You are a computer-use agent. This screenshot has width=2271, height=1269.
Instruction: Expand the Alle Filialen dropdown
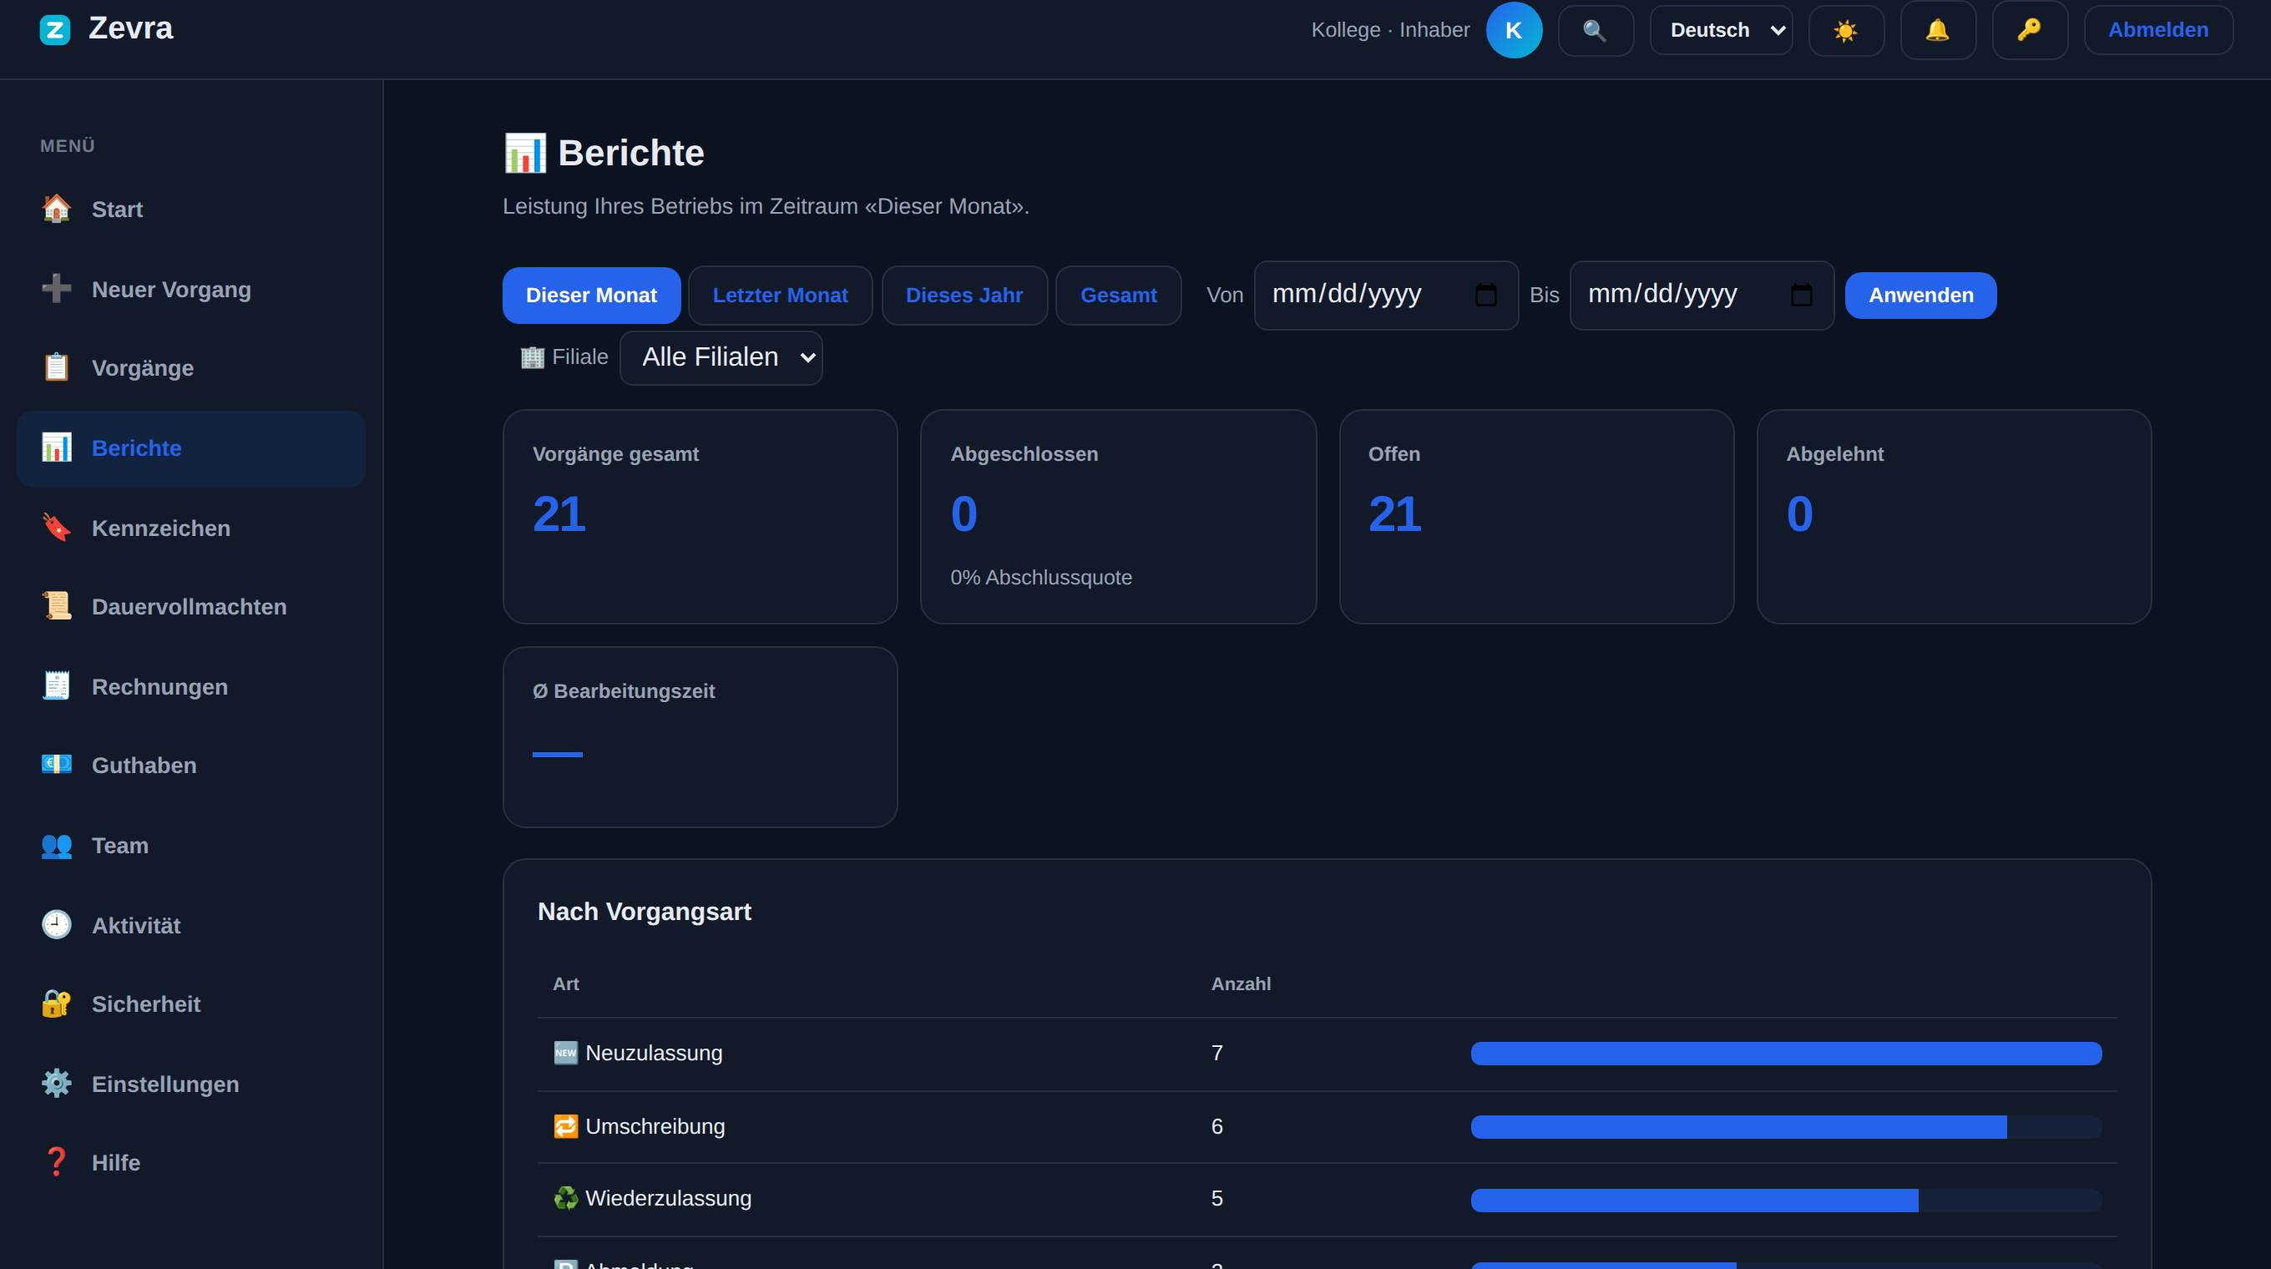(x=721, y=358)
